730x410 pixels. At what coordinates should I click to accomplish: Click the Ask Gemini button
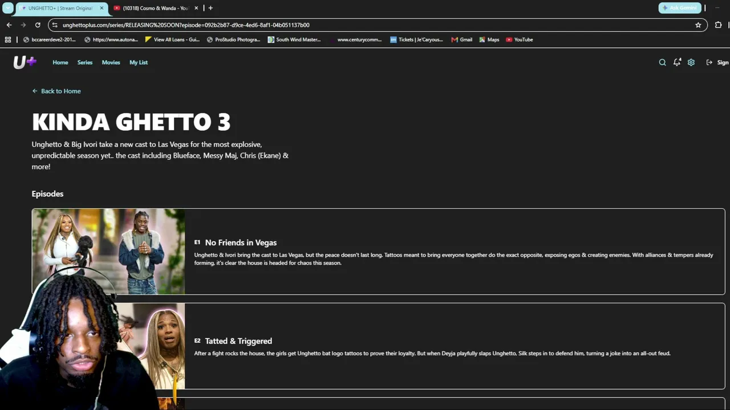coord(679,8)
